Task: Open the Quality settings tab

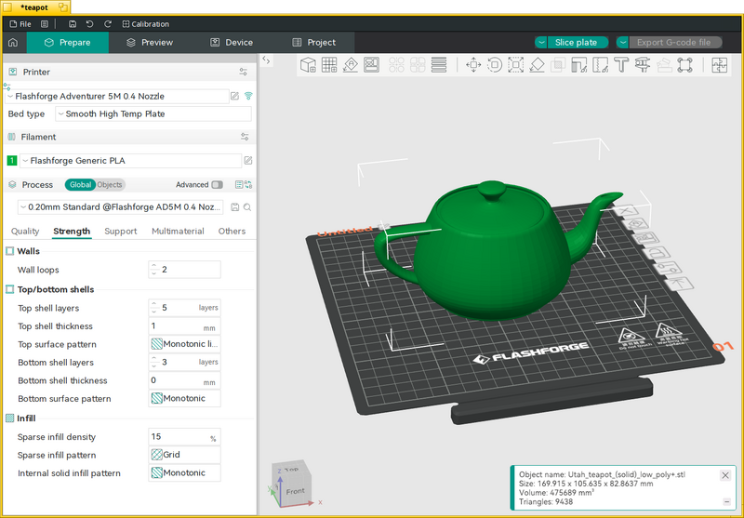Action: (x=25, y=231)
